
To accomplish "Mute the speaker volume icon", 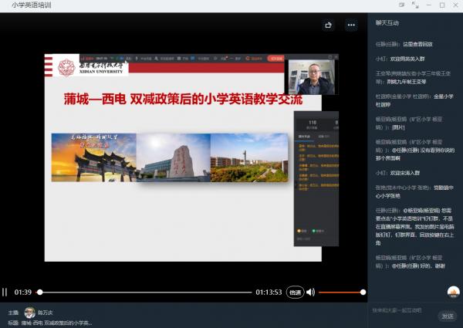I will [310, 292].
